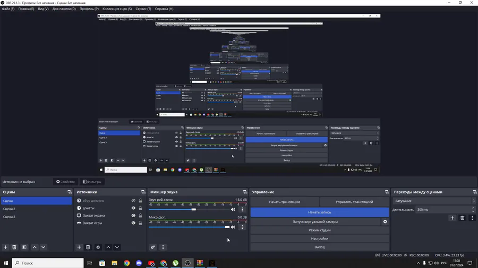Hide the Захват игры source

pos(133,223)
